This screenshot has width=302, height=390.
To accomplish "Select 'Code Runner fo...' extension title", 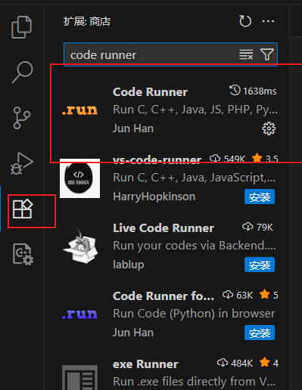I will [x=163, y=296].
